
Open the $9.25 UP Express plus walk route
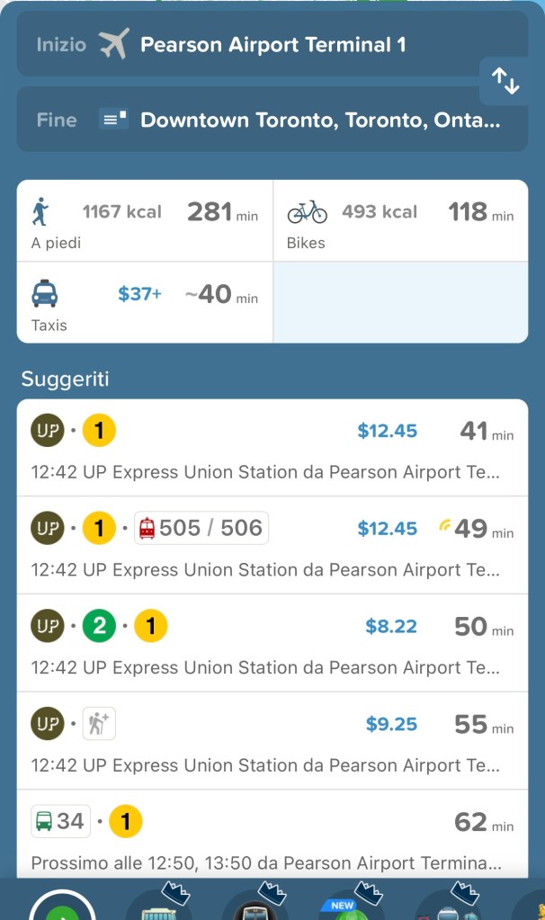tap(272, 741)
